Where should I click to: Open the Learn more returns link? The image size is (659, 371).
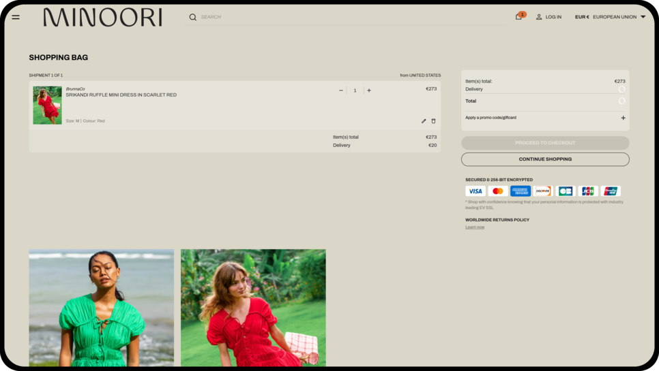coord(475,227)
